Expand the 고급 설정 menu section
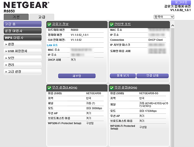 coord(23,72)
